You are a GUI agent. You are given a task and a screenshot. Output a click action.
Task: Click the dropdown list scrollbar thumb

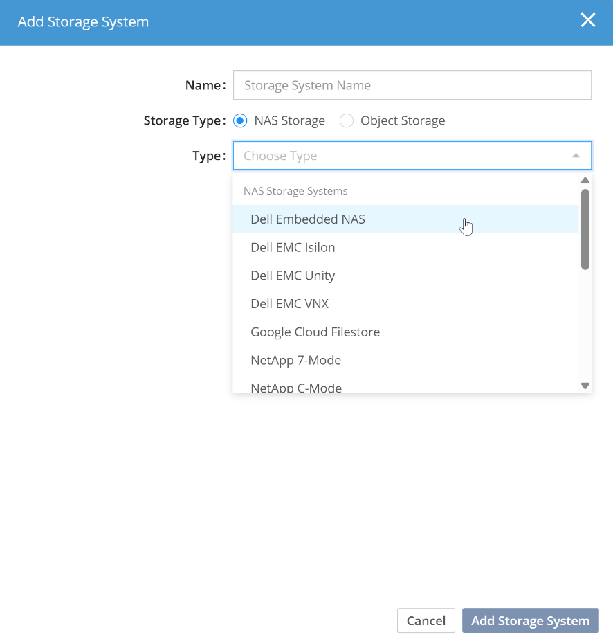(585, 229)
